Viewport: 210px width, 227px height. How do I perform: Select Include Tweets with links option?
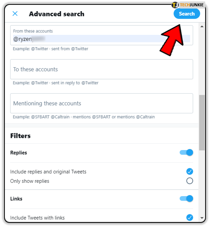tap(189, 217)
